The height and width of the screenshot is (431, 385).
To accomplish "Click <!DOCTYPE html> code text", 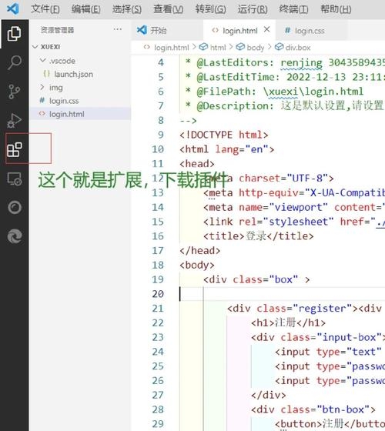I will 223,135.
